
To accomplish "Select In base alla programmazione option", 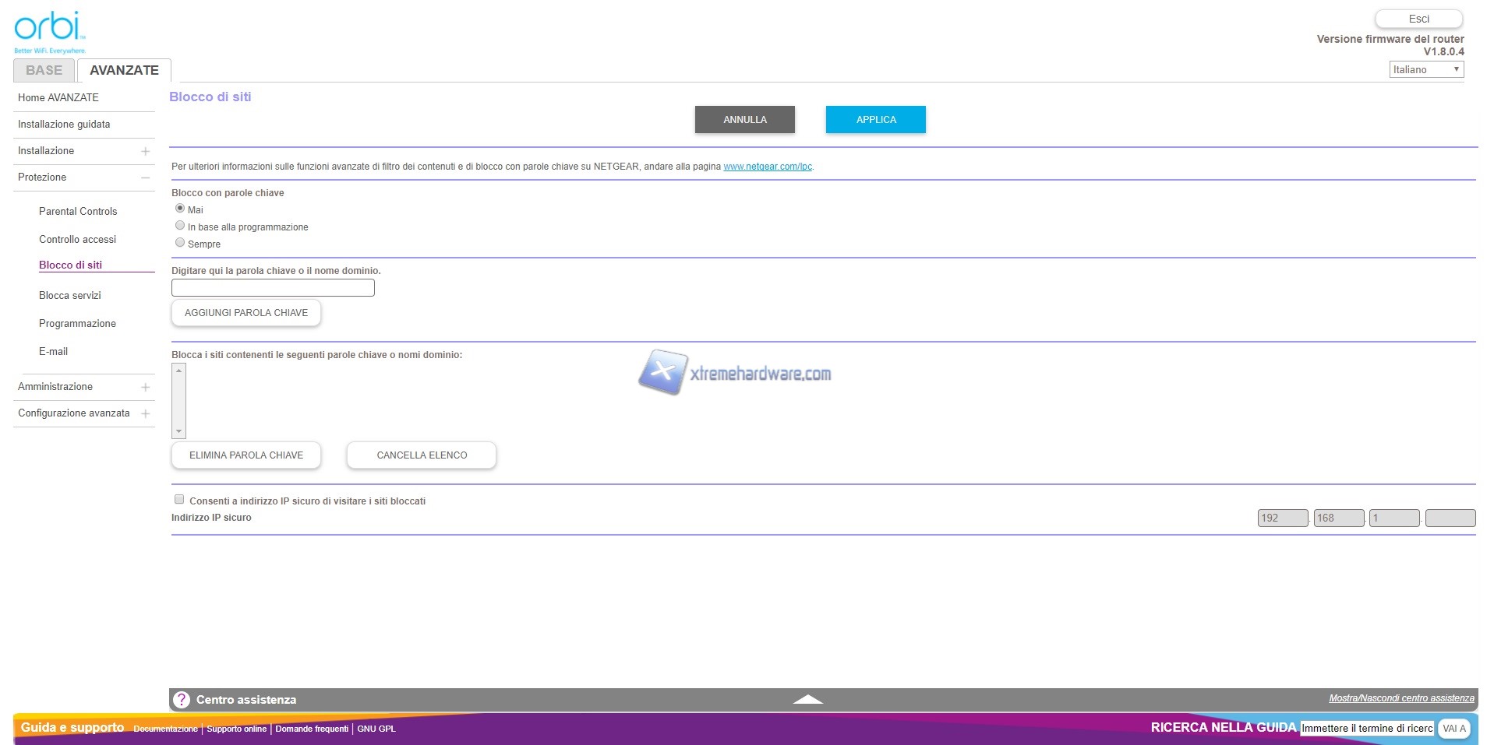I will click(x=180, y=226).
